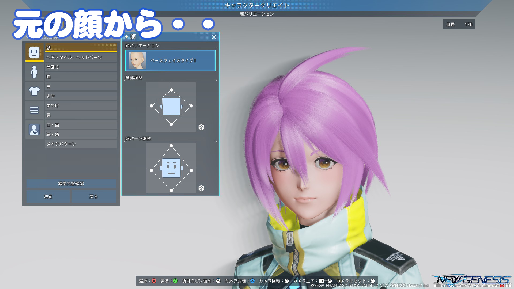514x289 pixels.
Task: Randomize contour adjustment with dice icon
Action: 201,127
